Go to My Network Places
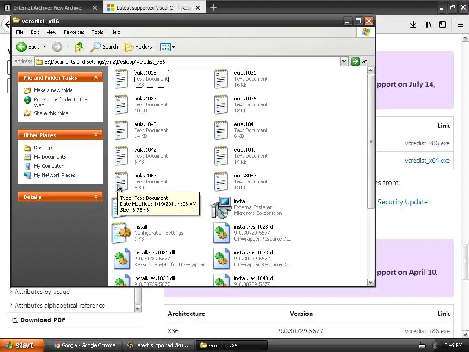This screenshot has width=469, height=352. click(x=55, y=175)
